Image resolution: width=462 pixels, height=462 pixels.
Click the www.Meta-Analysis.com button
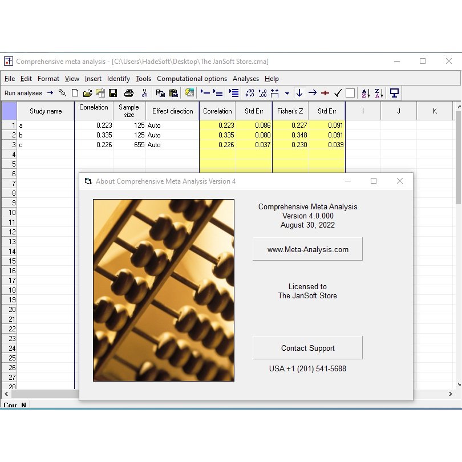click(307, 249)
